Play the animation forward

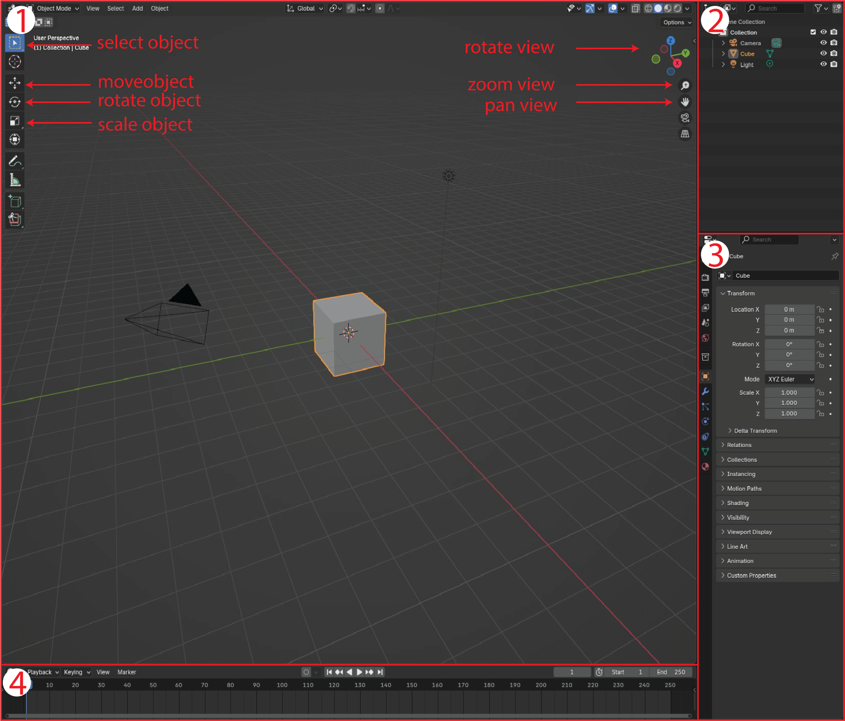tap(359, 672)
